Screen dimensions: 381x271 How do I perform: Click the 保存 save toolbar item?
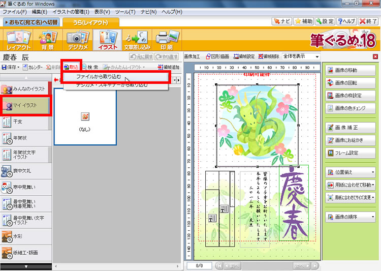coord(11,67)
